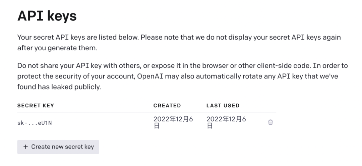Click the "found has leaked publicly" line
This screenshot has width=362, height=166.
(x=59, y=87)
